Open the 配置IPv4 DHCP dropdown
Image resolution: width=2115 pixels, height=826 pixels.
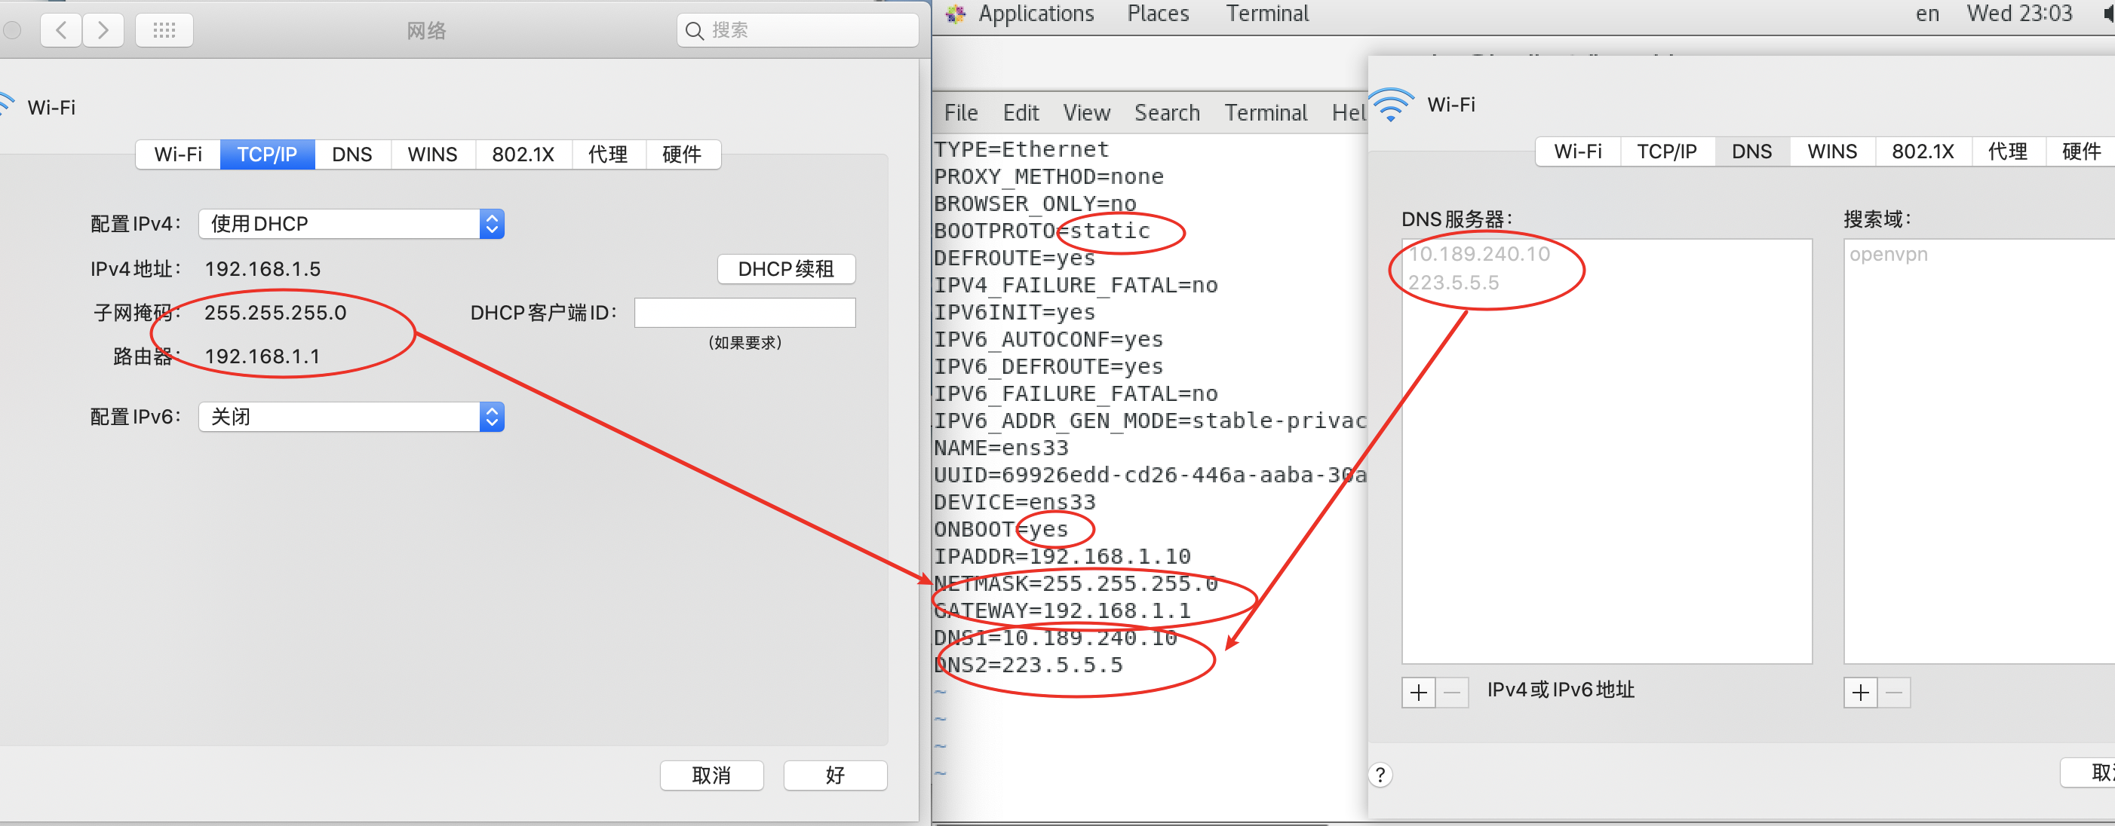pyautogui.click(x=351, y=224)
